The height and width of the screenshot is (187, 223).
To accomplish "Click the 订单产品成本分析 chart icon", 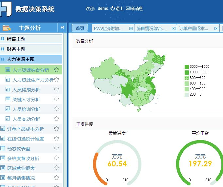I will [3, 129].
